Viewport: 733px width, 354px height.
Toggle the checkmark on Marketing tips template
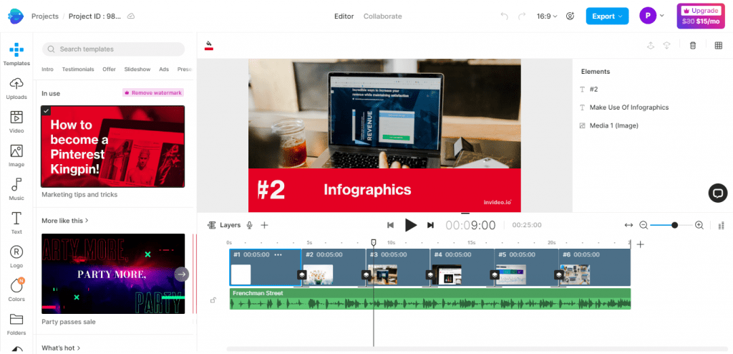coord(46,110)
